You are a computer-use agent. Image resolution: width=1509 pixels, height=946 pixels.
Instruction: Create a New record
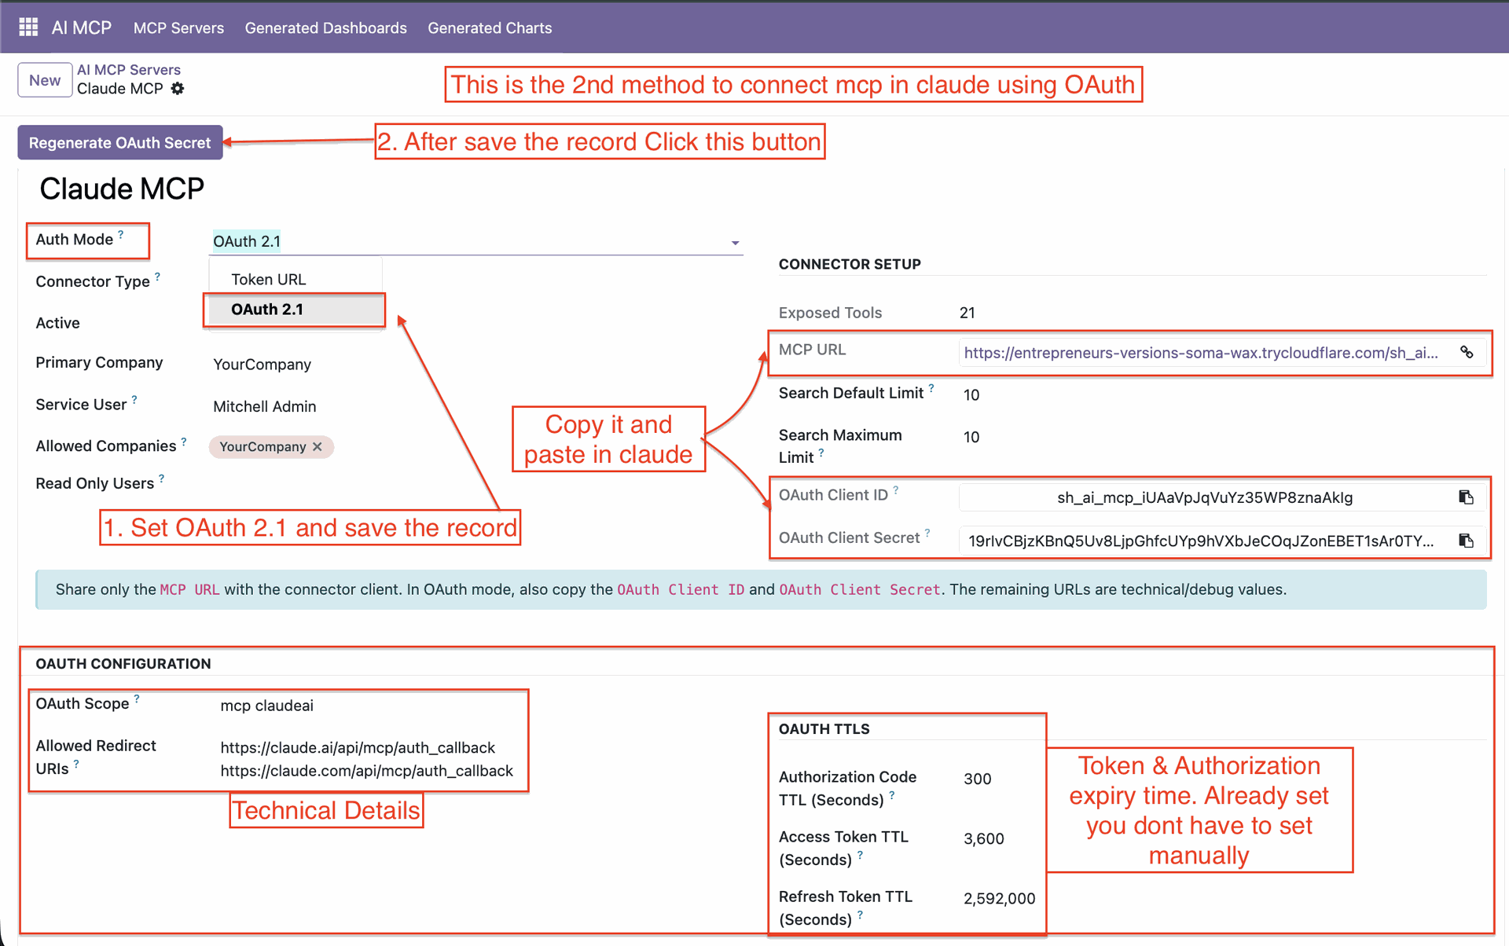(x=45, y=80)
